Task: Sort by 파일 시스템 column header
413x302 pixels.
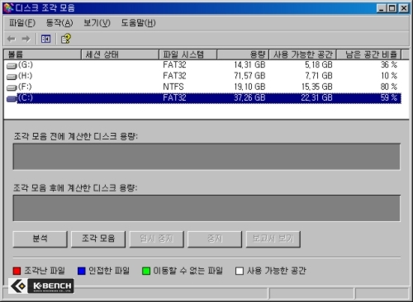Action: 188,54
